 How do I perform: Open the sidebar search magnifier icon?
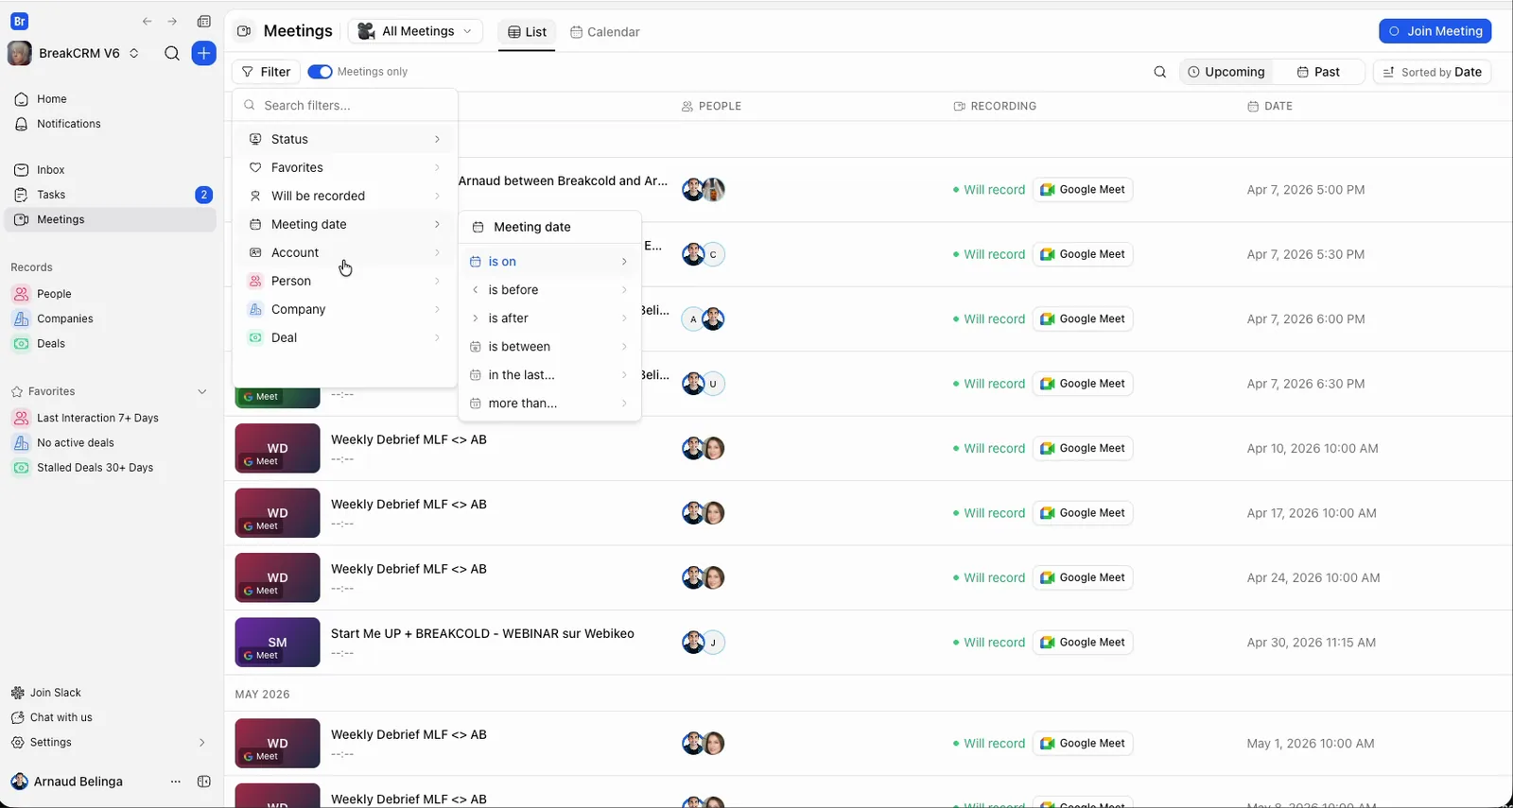tap(172, 54)
